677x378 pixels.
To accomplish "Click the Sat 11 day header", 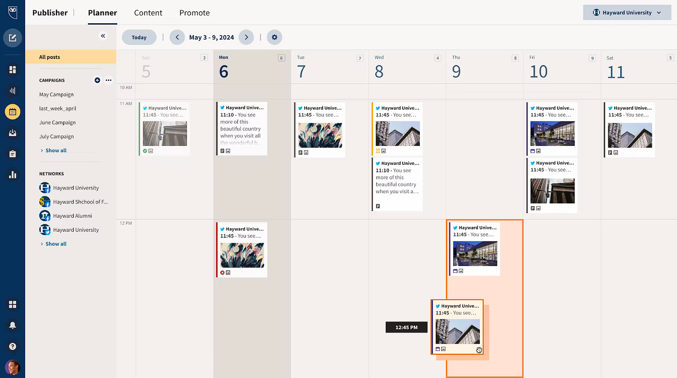I will click(639, 67).
